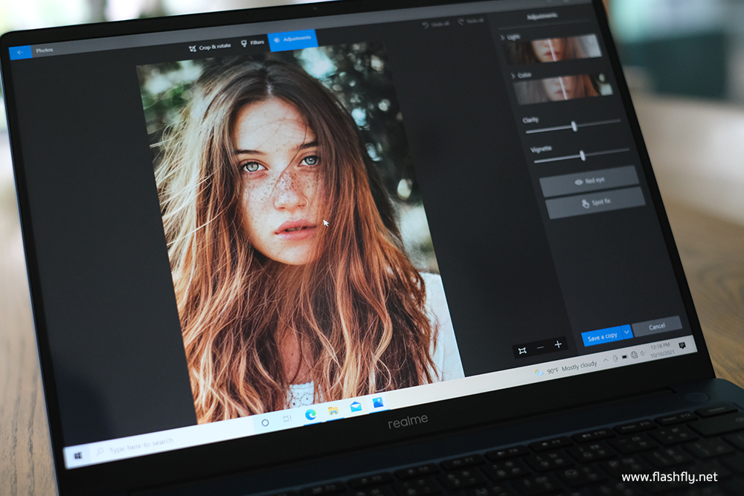
Task: Open the Save a copy dropdown arrow
Action: point(626,332)
